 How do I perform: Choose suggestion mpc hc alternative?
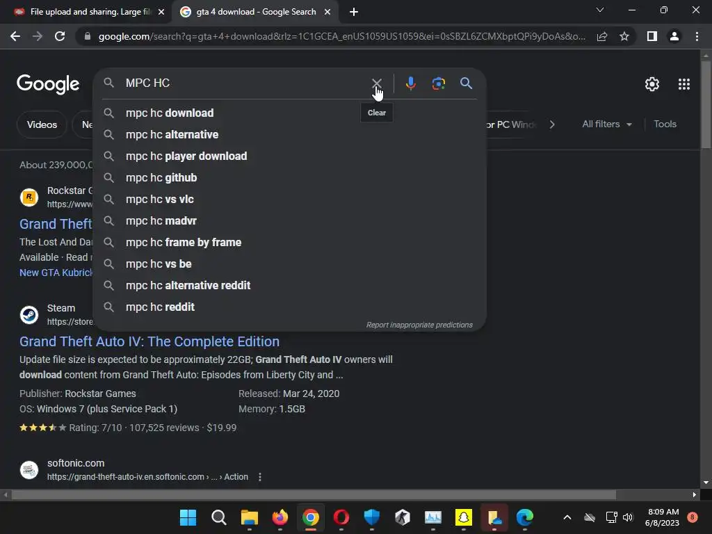(290, 134)
